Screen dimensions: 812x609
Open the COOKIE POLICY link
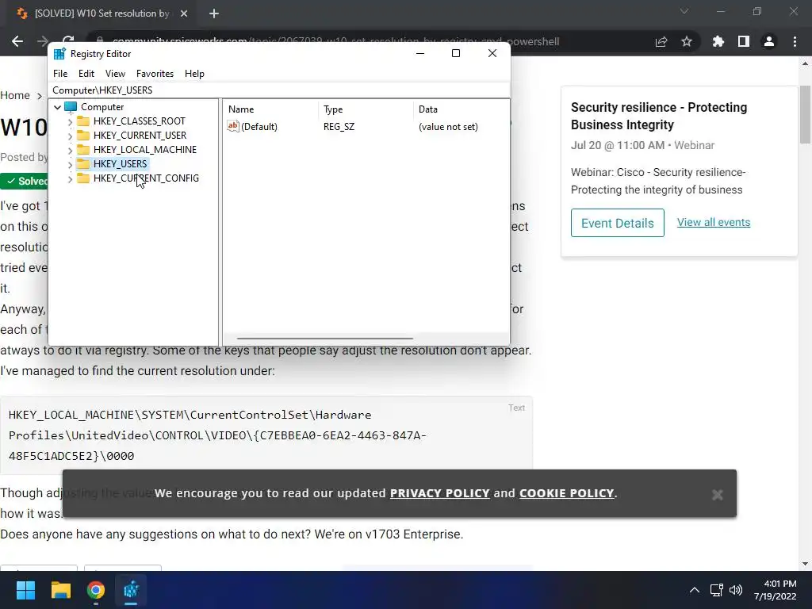click(x=566, y=493)
